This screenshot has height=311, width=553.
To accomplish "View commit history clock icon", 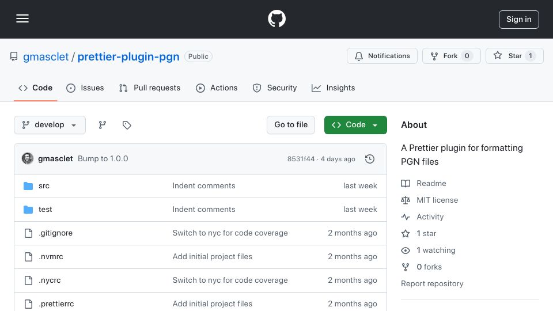I will [x=370, y=159].
